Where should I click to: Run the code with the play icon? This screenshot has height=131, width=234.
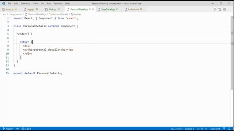(x=215, y=9)
